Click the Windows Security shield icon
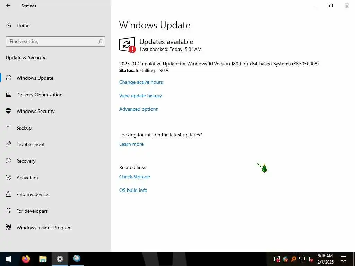 8,111
